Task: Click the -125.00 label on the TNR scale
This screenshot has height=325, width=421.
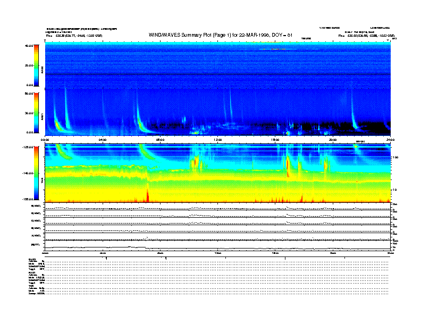Action: (x=28, y=147)
